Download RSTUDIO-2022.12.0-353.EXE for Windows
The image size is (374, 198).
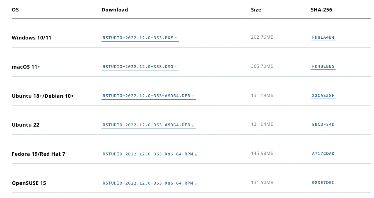(x=138, y=38)
